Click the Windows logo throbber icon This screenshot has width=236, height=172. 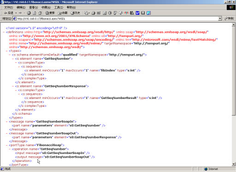click(231, 7)
